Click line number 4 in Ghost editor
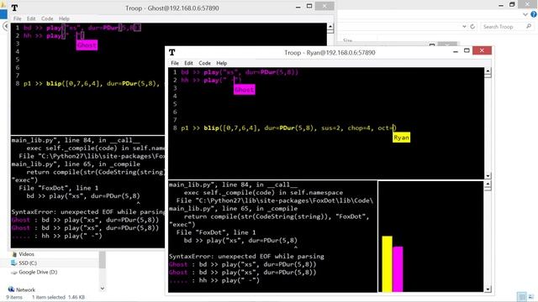 pos(18,51)
